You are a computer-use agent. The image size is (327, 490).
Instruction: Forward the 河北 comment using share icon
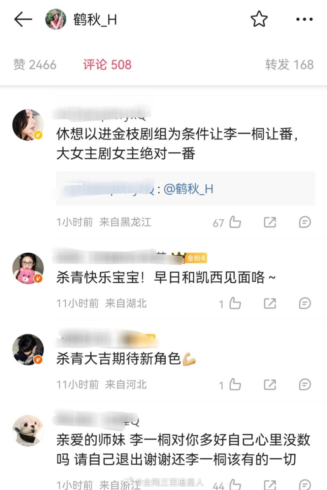tap(270, 385)
